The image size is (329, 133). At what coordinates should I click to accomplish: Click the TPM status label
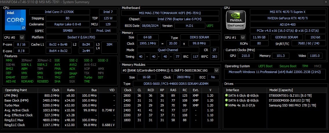point(305,66)
